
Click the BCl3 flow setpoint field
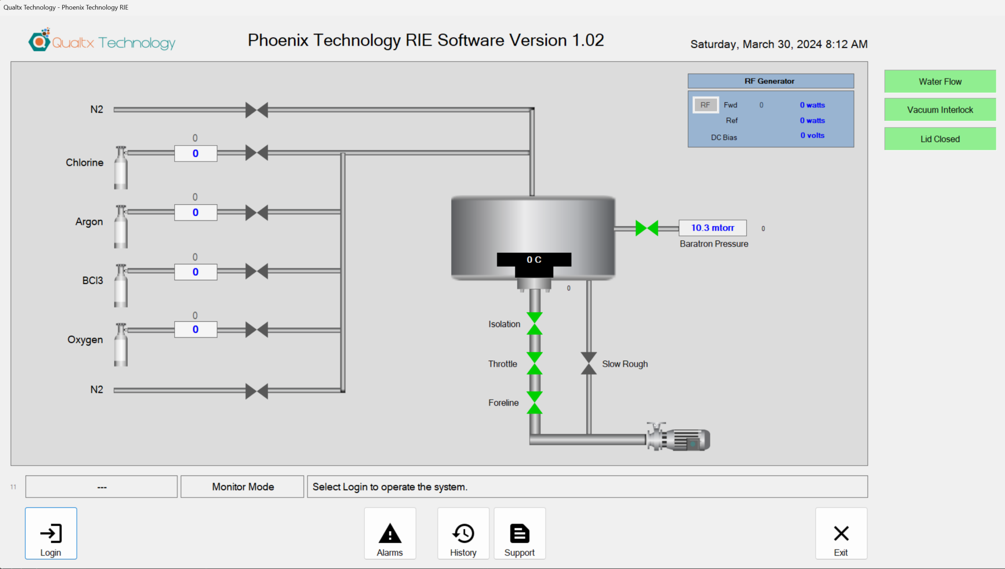[196, 272]
